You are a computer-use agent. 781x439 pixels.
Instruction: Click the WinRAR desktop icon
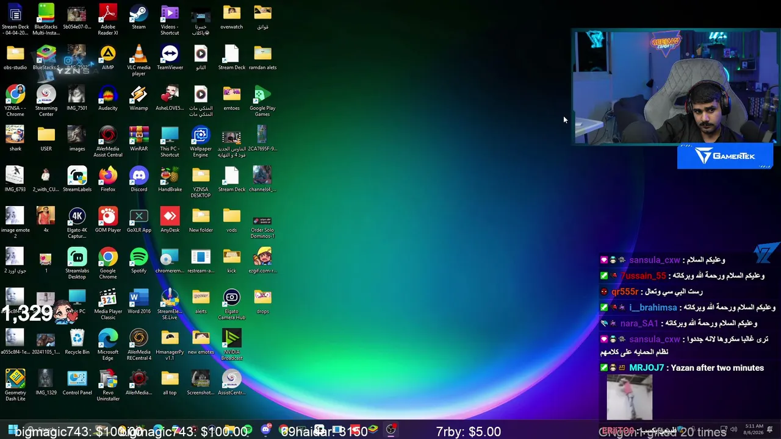139,138
